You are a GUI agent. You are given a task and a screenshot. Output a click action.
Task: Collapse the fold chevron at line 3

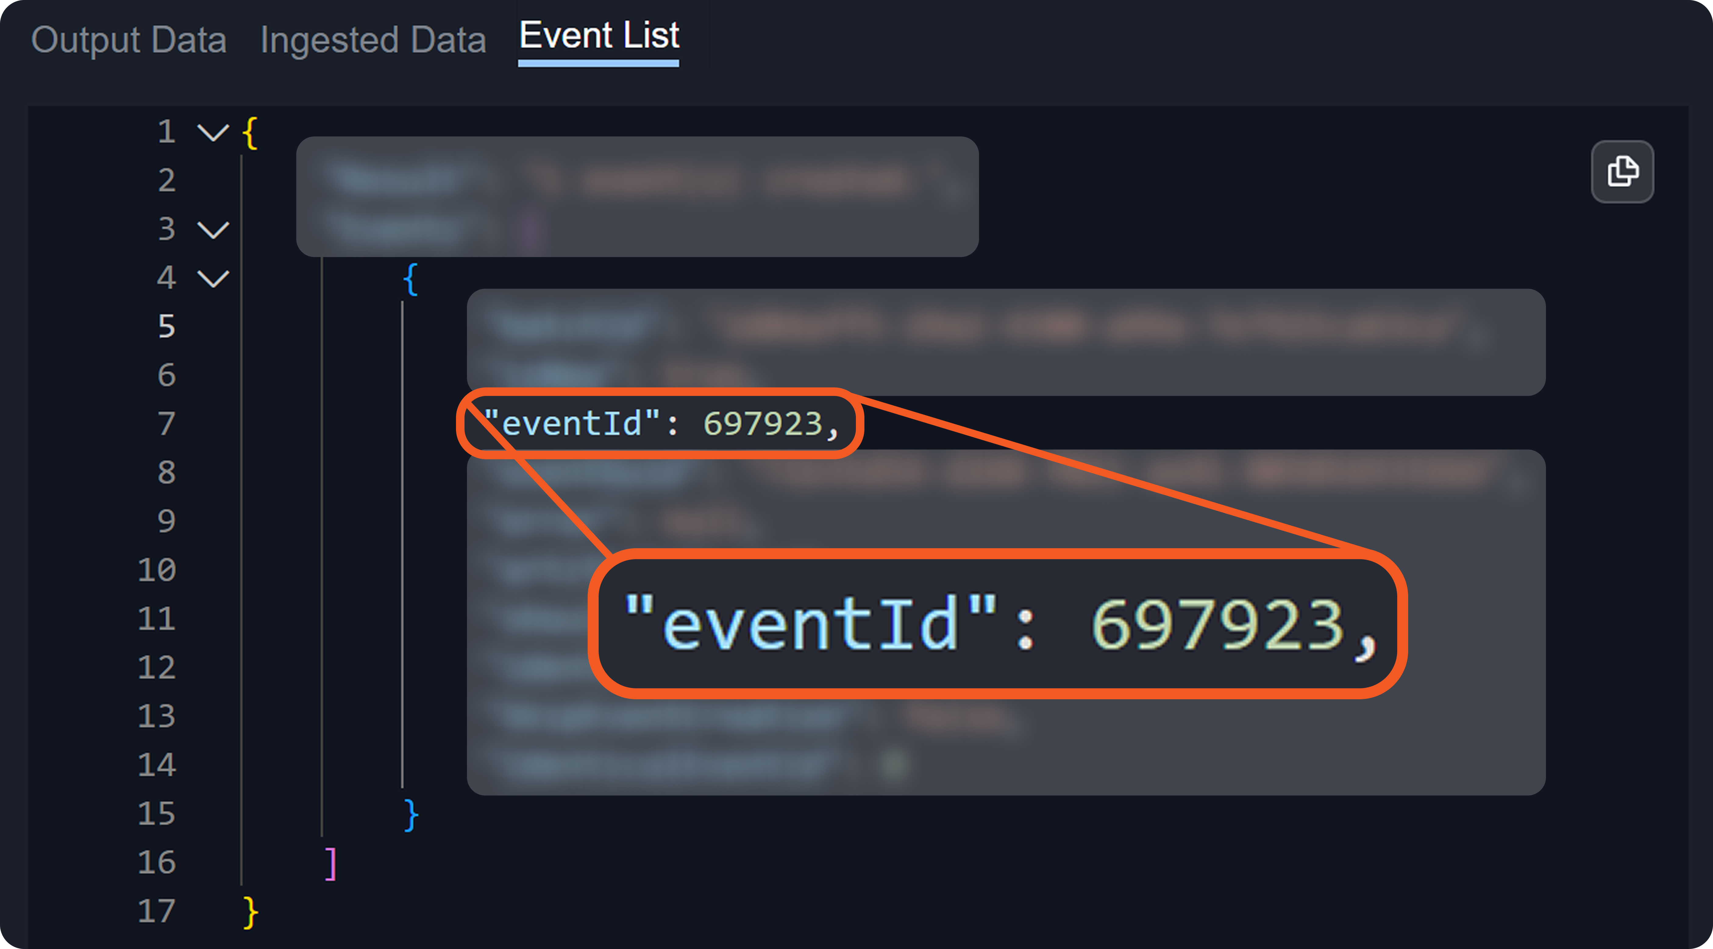coord(213,230)
